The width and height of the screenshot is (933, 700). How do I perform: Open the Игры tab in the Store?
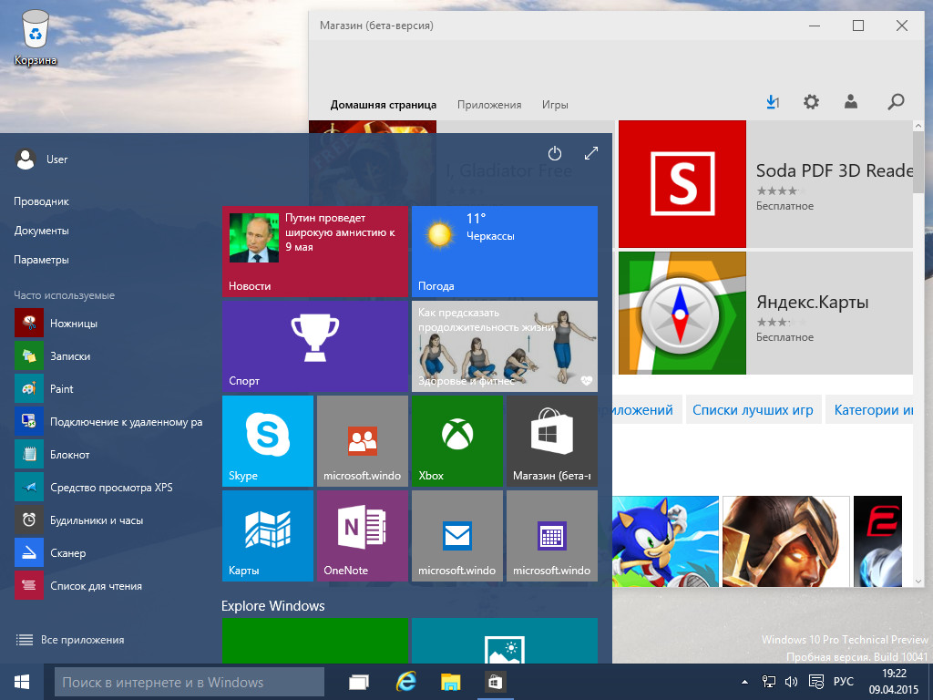[555, 105]
